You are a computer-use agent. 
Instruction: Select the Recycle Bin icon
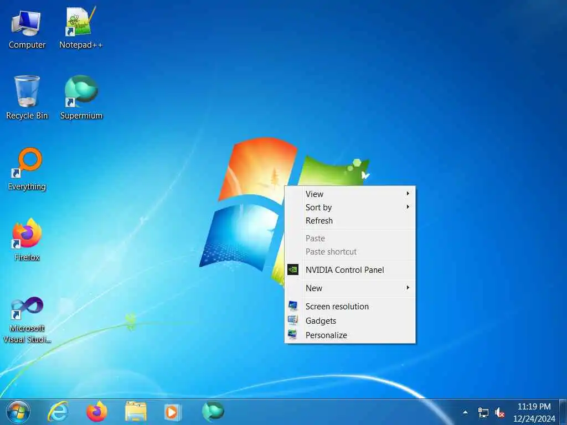(27, 97)
